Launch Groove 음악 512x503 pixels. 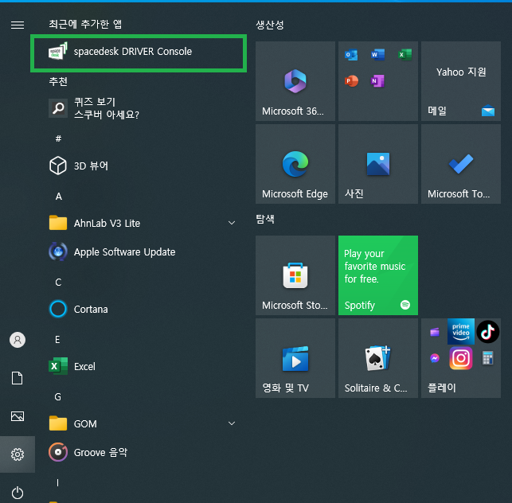pos(139,452)
